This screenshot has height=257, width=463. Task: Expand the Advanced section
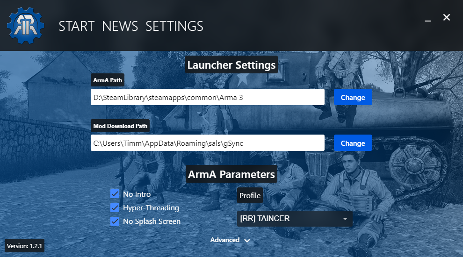point(230,240)
